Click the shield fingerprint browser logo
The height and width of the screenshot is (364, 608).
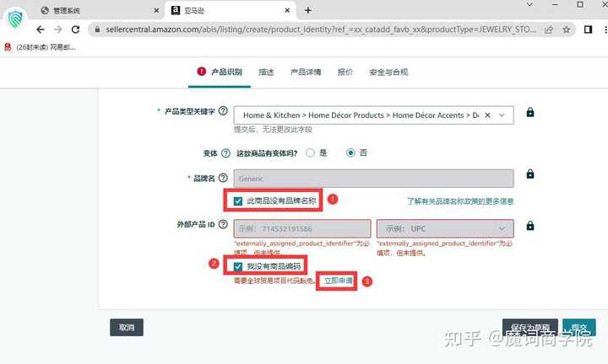point(15,19)
